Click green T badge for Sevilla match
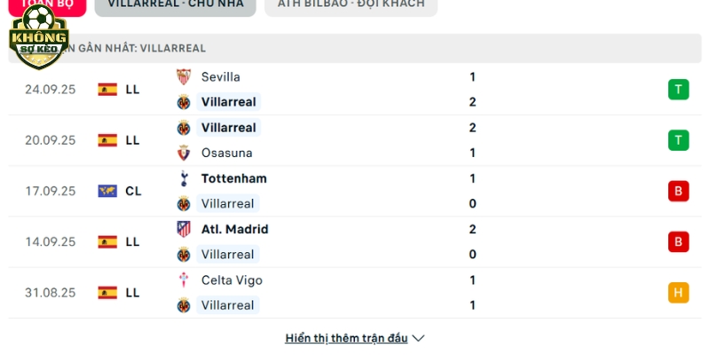Screen dimensions: 710x355 point(678,90)
